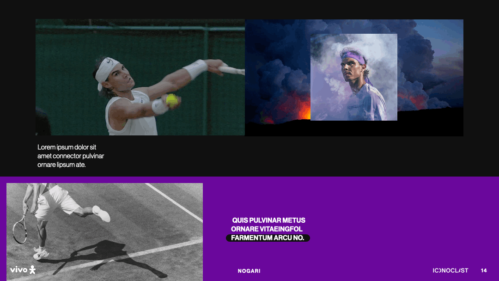Open the tennis serve photo on green court

(140, 77)
